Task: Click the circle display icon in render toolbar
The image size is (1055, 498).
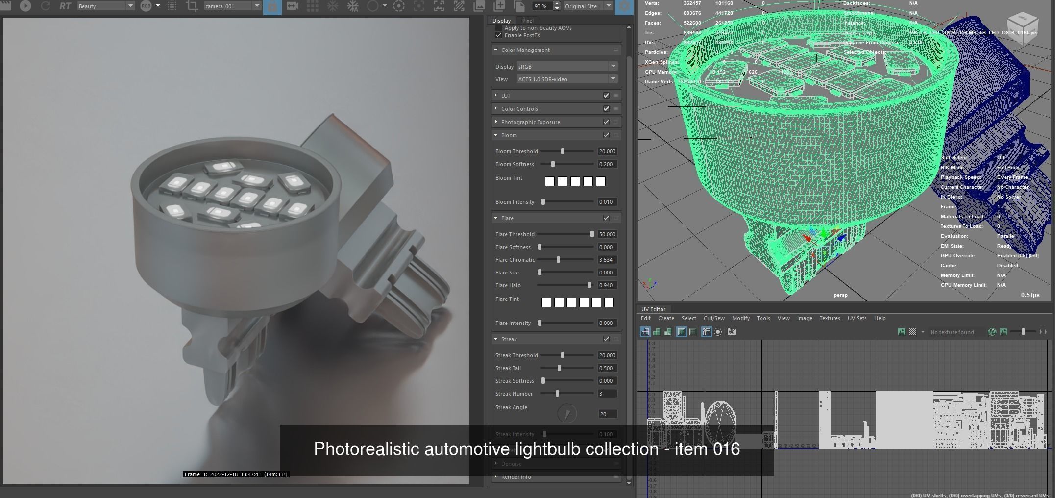Action: [373, 6]
